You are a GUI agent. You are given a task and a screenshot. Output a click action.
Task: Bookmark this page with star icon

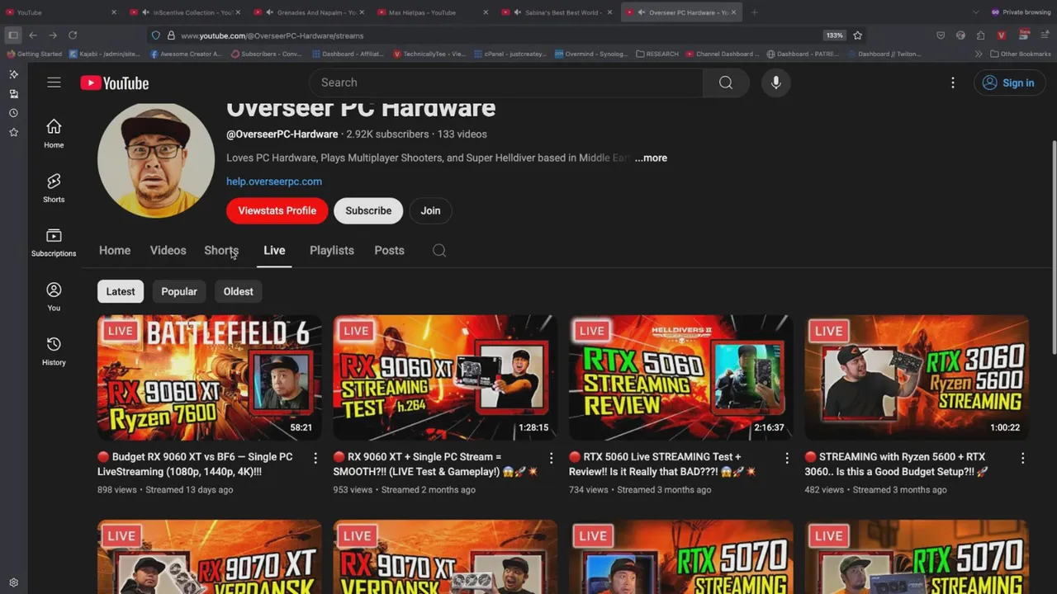point(857,35)
